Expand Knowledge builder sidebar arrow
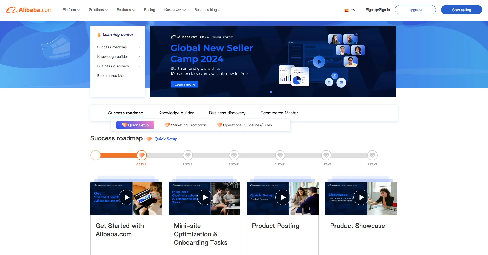 [x=139, y=57]
